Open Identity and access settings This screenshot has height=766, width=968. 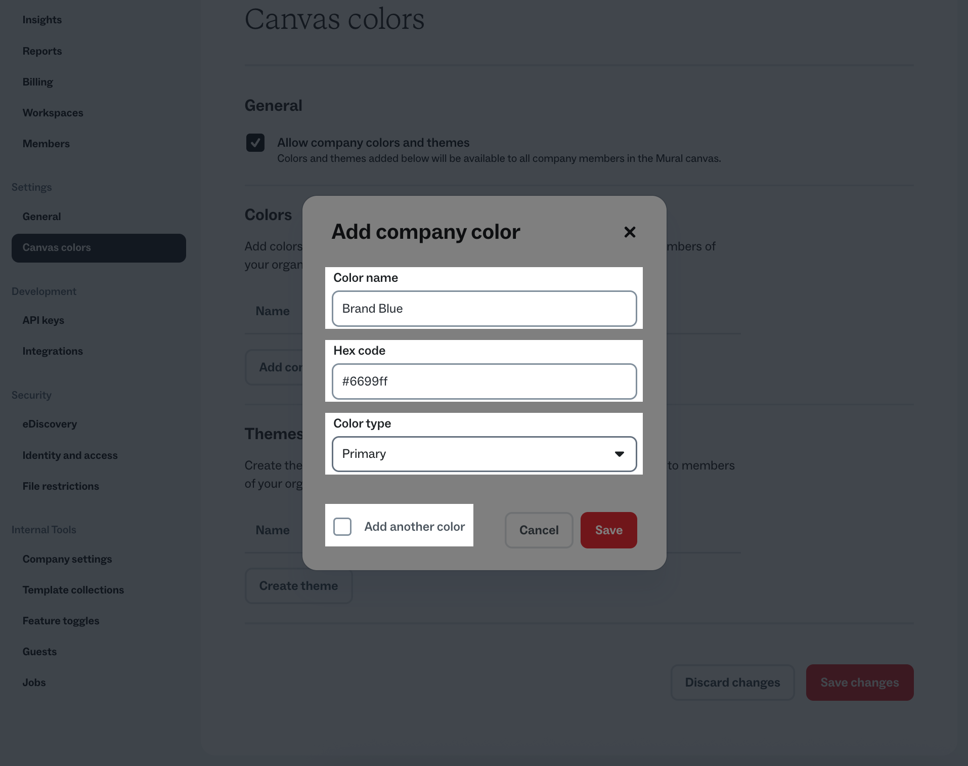click(x=70, y=455)
